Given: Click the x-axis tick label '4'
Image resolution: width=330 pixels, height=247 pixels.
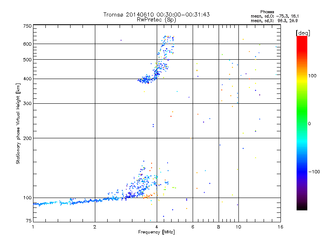Looking at the screenshot, I should tap(157, 227).
